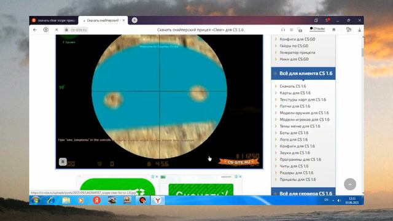Open 'Ники для CS:GO' link

(294, 59)
